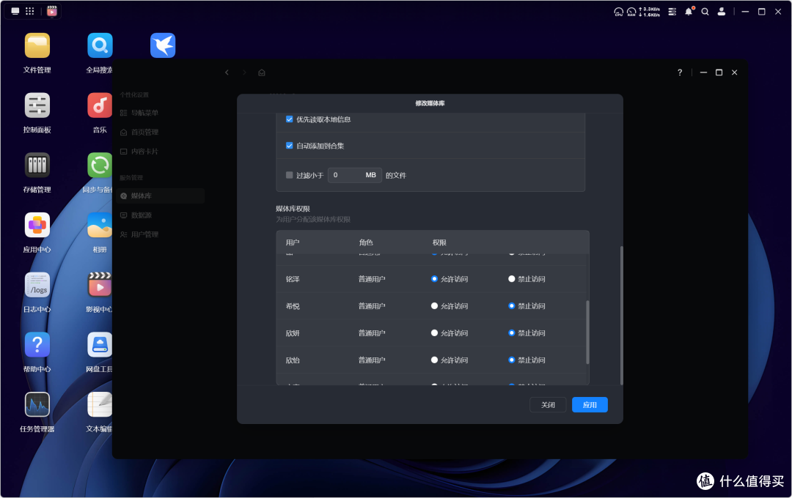The height and width of the screenshot is (498, 792).
Task: Select 允许访问 for user 希悦
Action: pos(434,306)
